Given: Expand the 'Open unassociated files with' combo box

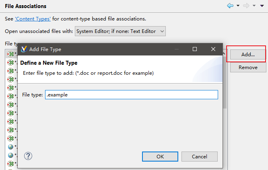Looking at the screenshot, I should click(x=120, y=31).
